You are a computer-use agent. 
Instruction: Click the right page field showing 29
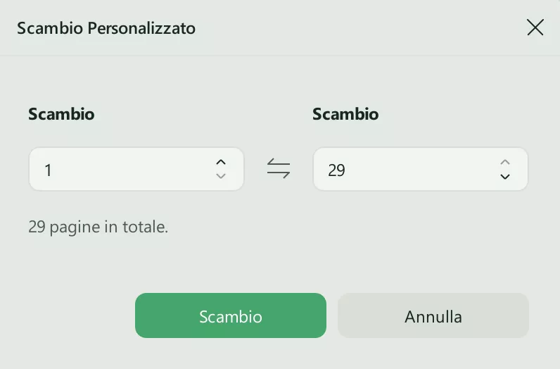404,169
